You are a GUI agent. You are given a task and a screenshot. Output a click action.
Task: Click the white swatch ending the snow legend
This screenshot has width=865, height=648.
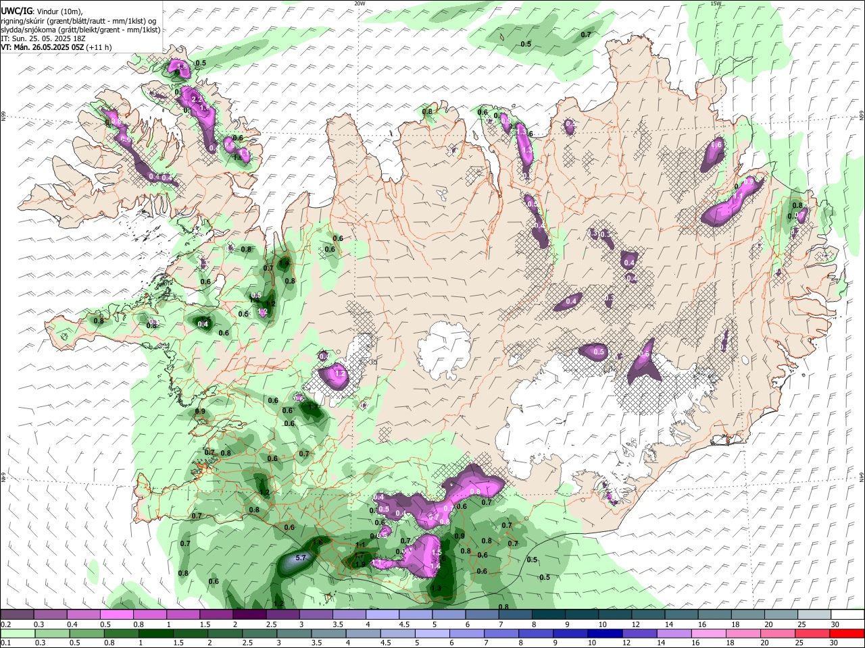pyautogui.click(x=847, y=615)
